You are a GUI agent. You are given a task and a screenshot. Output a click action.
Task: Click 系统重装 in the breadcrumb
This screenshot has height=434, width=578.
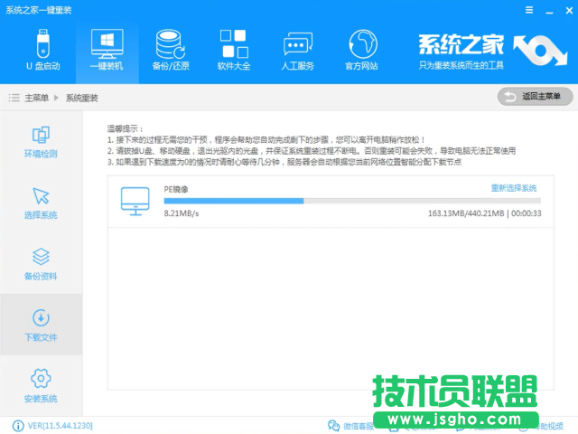pyautogui.click(x=81, y=97)
